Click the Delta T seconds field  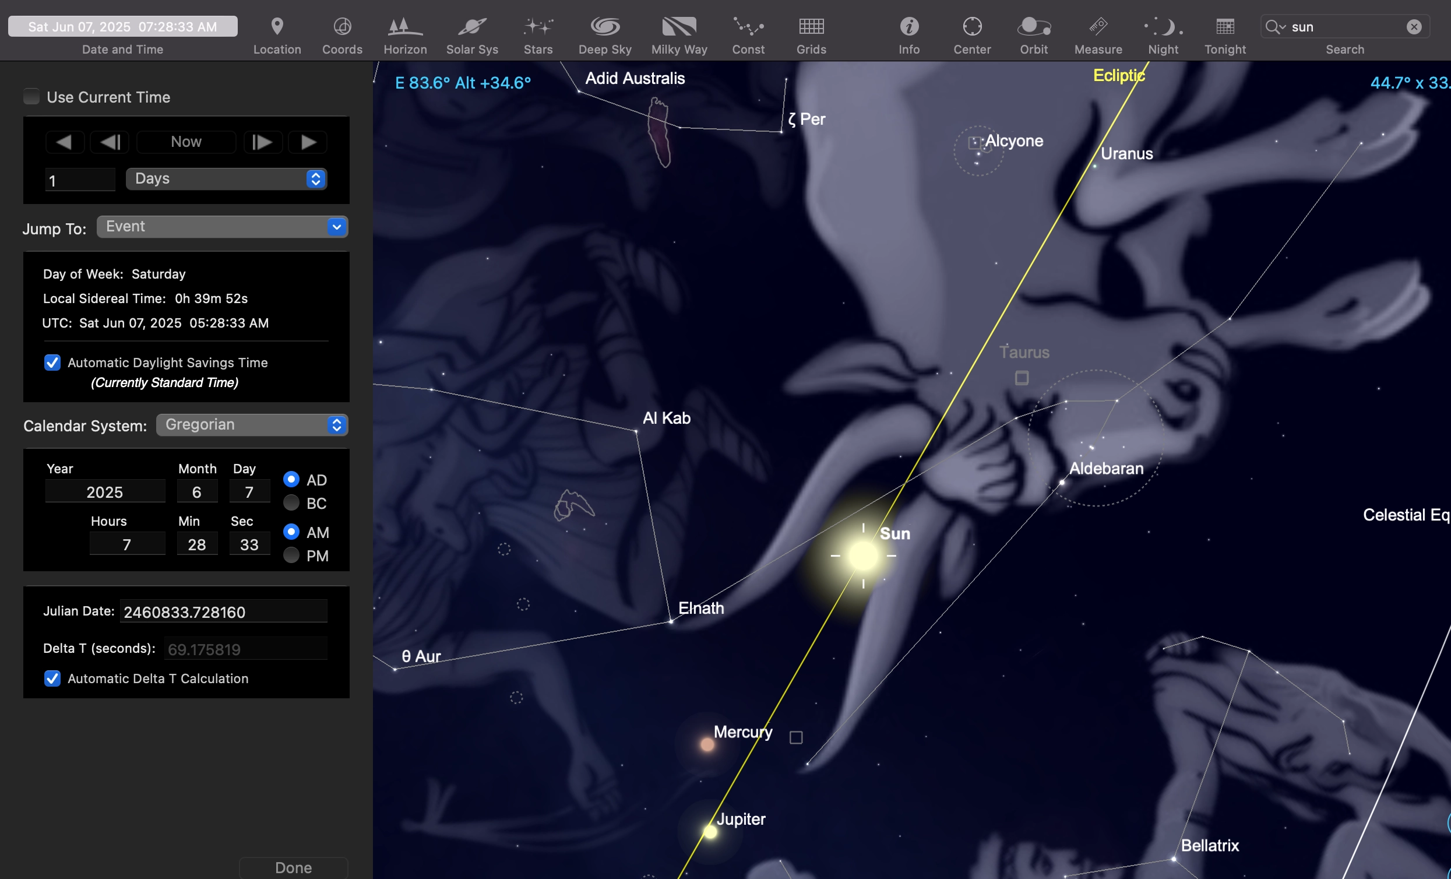click(x=245, y=649)
